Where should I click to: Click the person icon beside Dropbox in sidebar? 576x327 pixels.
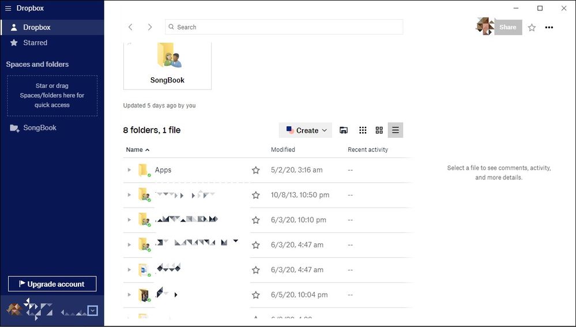(x=14, y=27)
